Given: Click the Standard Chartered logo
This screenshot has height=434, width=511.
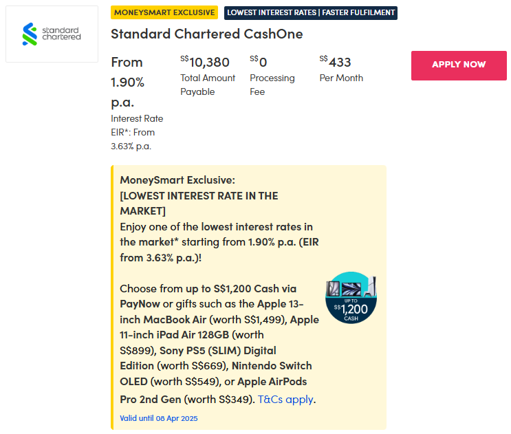Looking at the screenshot, I should pyautogui.click(x=52, y=34).
